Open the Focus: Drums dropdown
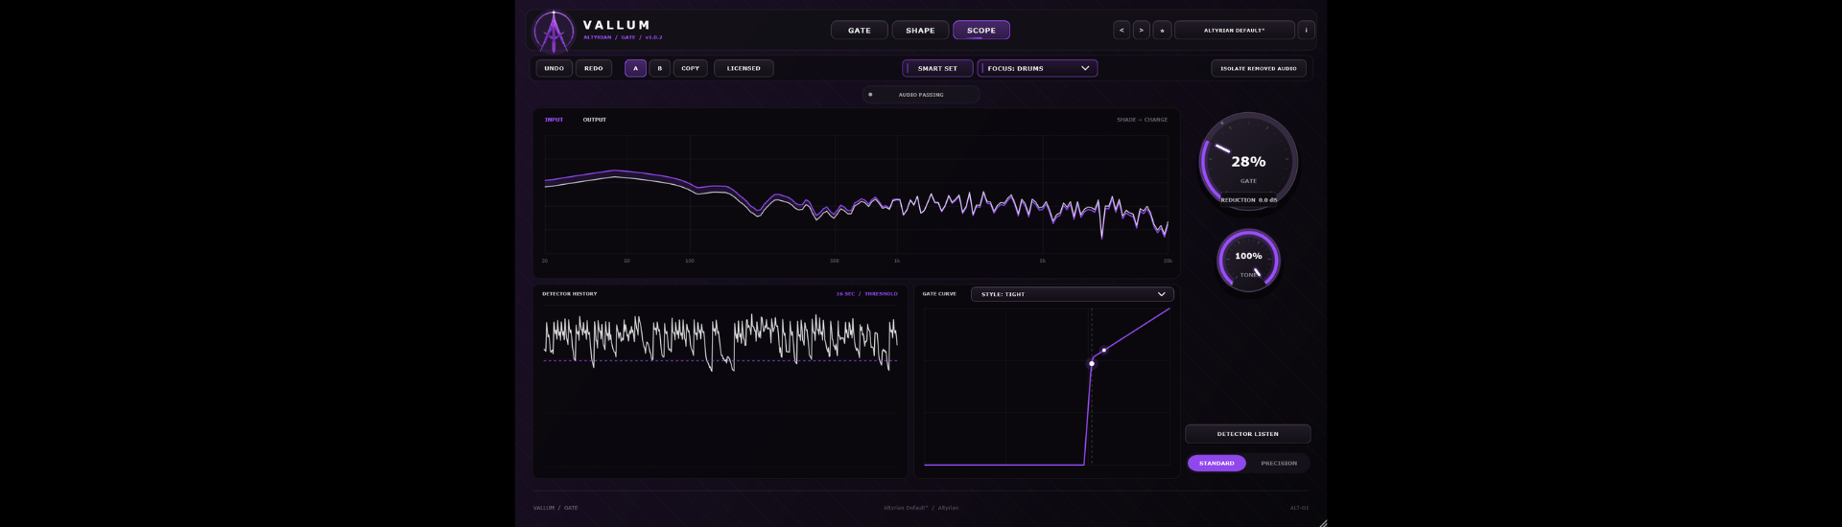Image resolution: width=1842 pixels, height=527 pixels. pos(1037,68)
